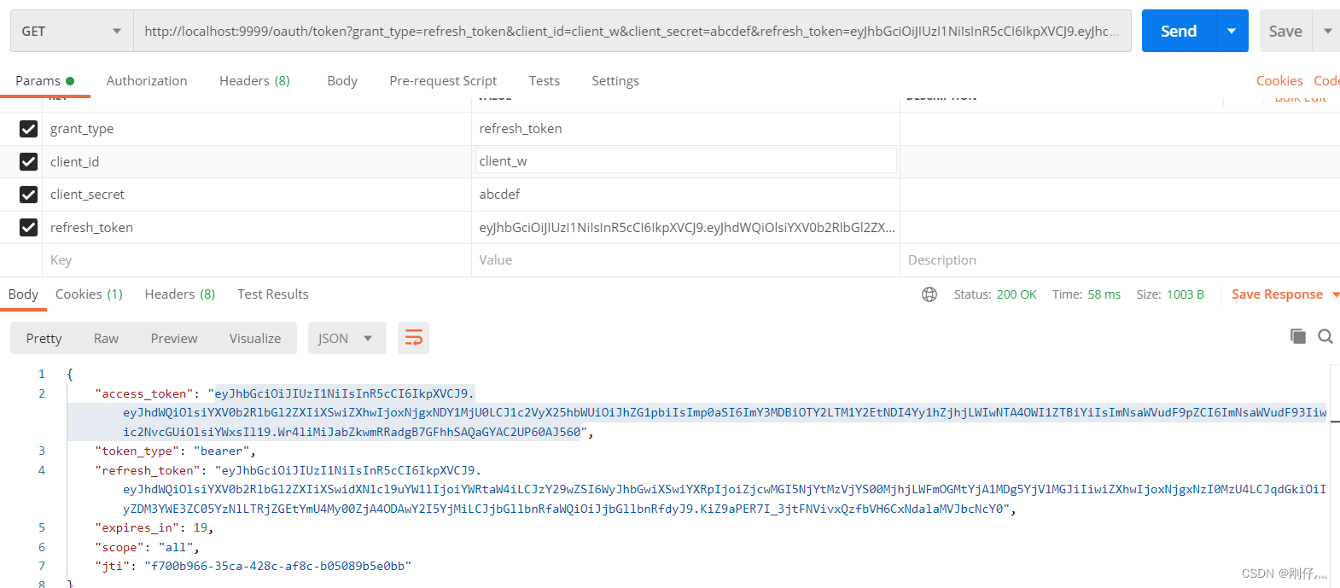Switch to Raw response view
This screenshot has width=1340, height=588.
tap(106, 338)
